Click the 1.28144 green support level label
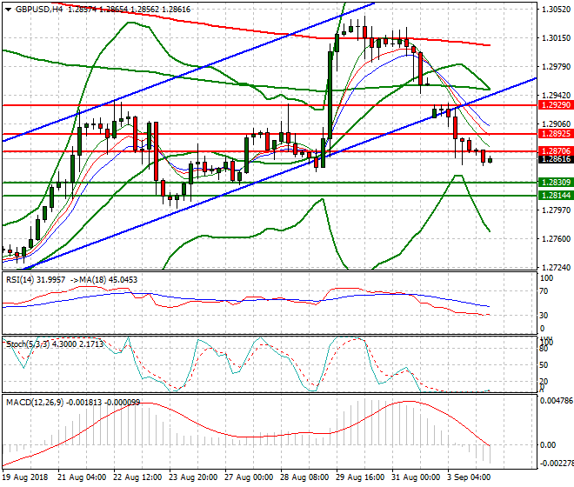The height and width of the screenshot is (487, 574). pos(556,195)
